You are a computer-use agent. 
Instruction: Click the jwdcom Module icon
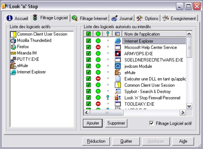pos(118,66)
